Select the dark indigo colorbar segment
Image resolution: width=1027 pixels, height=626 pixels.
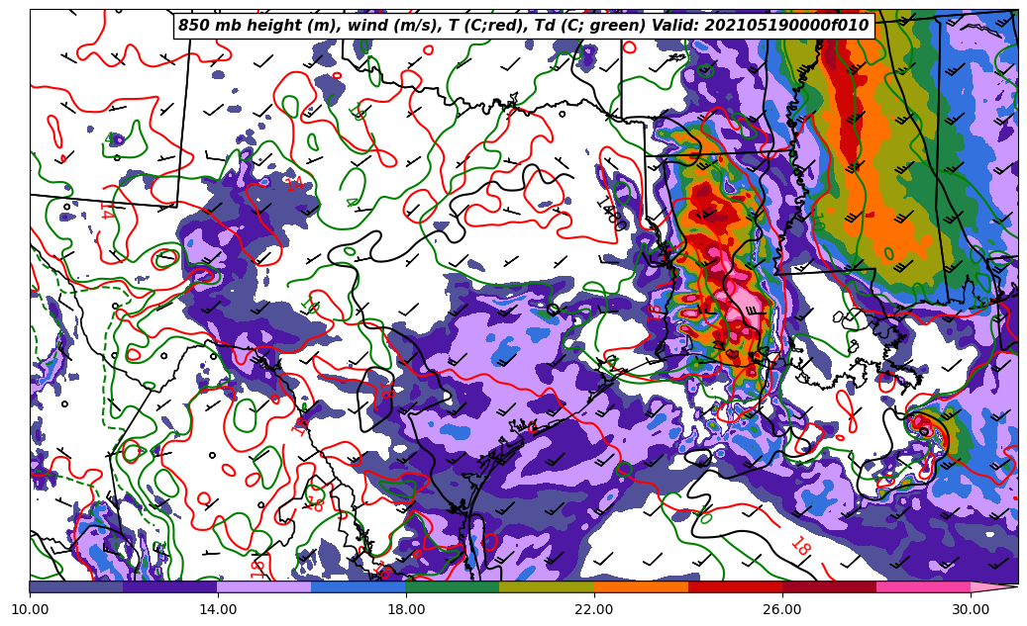click(x=170, y=586)
